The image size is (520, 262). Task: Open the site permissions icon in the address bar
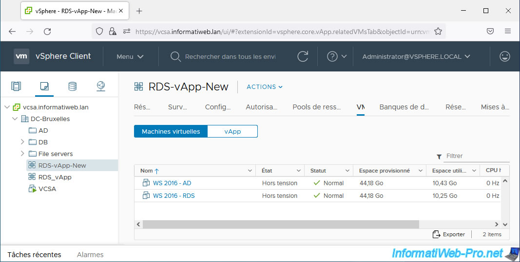127,32
